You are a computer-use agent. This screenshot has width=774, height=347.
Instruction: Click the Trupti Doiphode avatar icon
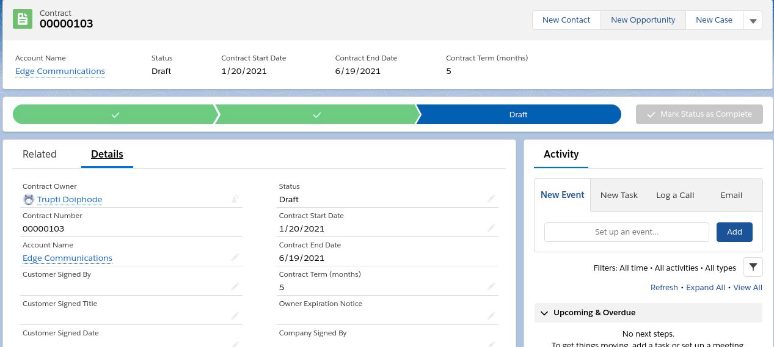[29, 200]
